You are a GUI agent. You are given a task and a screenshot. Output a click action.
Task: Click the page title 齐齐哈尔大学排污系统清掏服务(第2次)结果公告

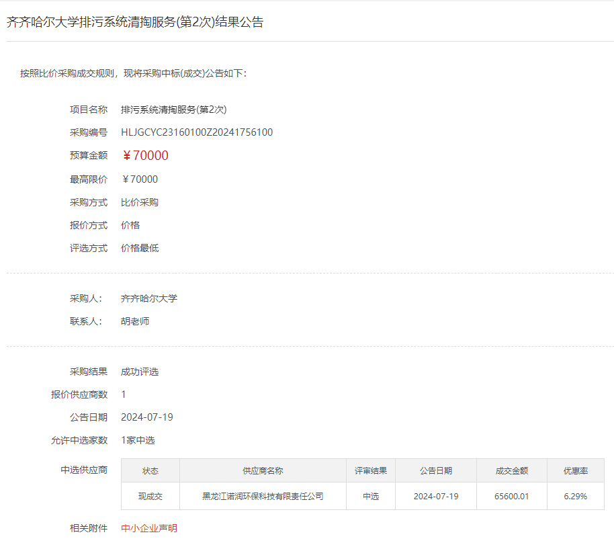click(x=135, y=22)
